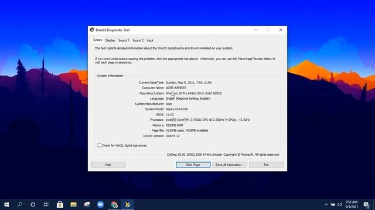Switch to the Input tab
This screenshot has height=210, width=375.
click(150, 40)
